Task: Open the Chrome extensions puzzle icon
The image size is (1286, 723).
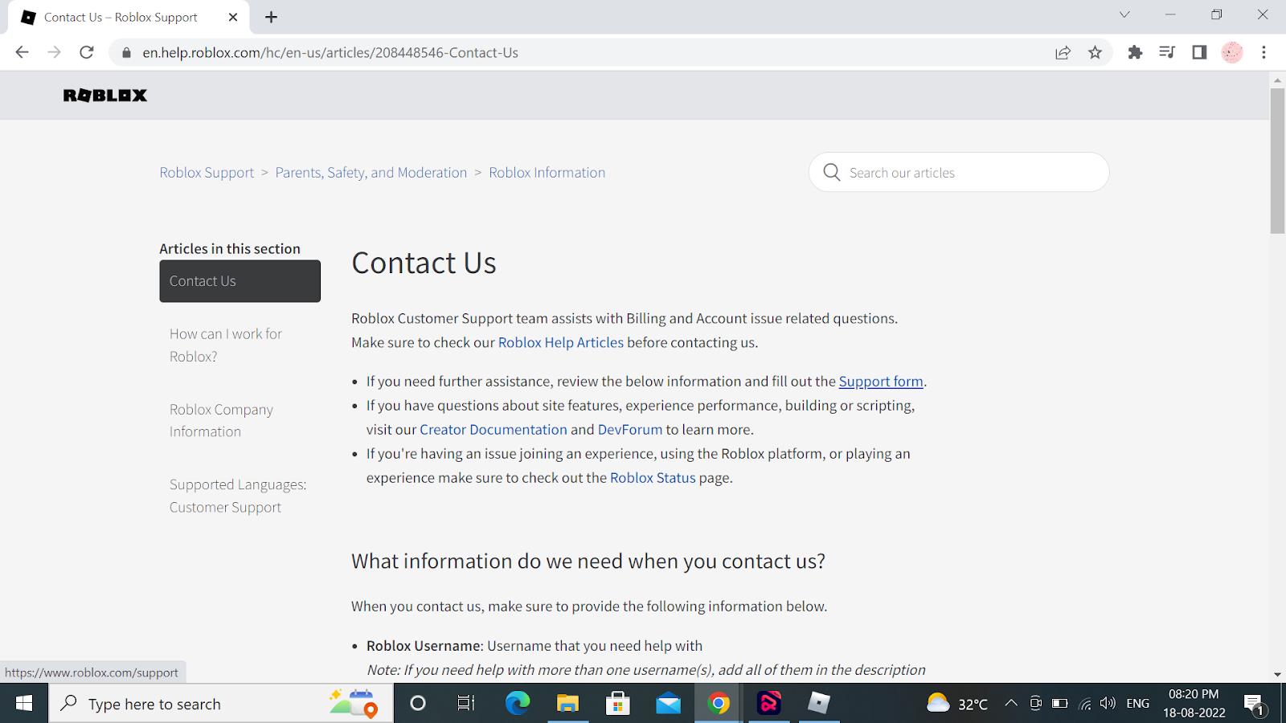Action: (1135, 52)
